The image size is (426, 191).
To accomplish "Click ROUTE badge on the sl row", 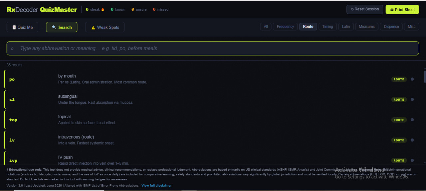I will pyautogui.click(x=399, y=99).
